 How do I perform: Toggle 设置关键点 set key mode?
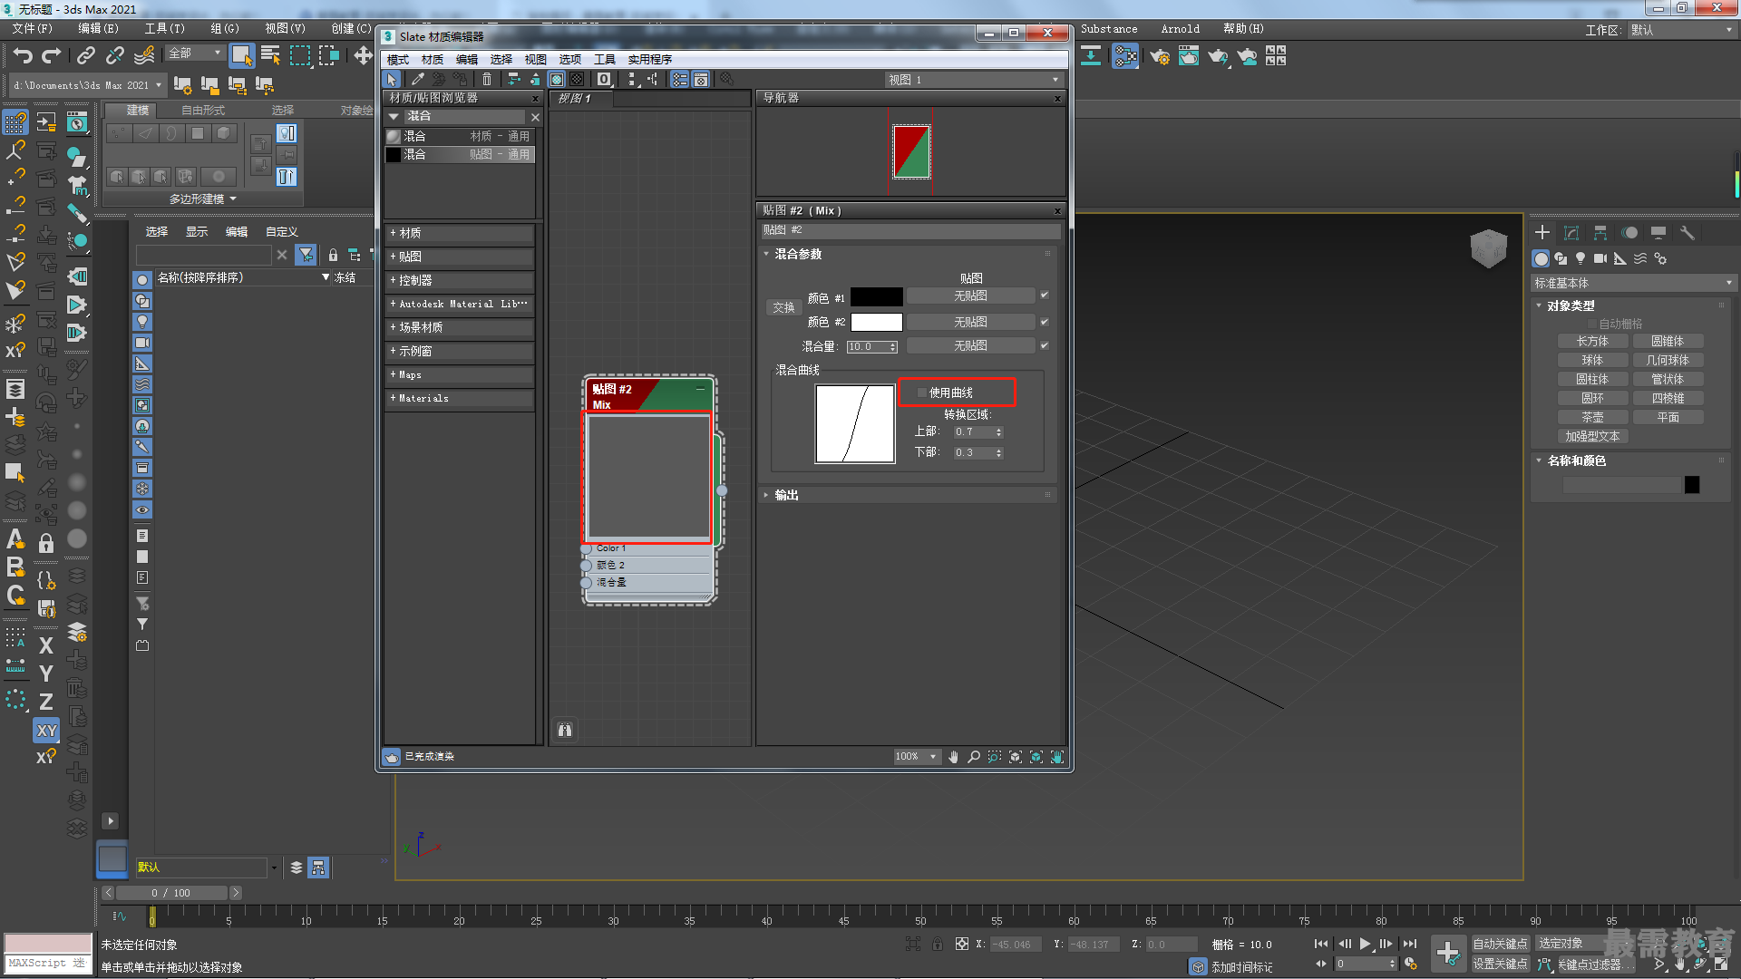pyautogui.click(x=1500, y=964)
